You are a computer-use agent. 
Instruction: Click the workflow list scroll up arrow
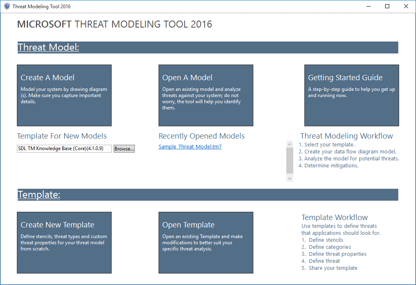click(290, 144)
